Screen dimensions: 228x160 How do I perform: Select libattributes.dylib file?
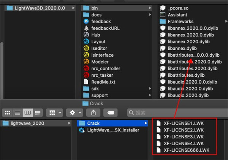pos(182,75)
